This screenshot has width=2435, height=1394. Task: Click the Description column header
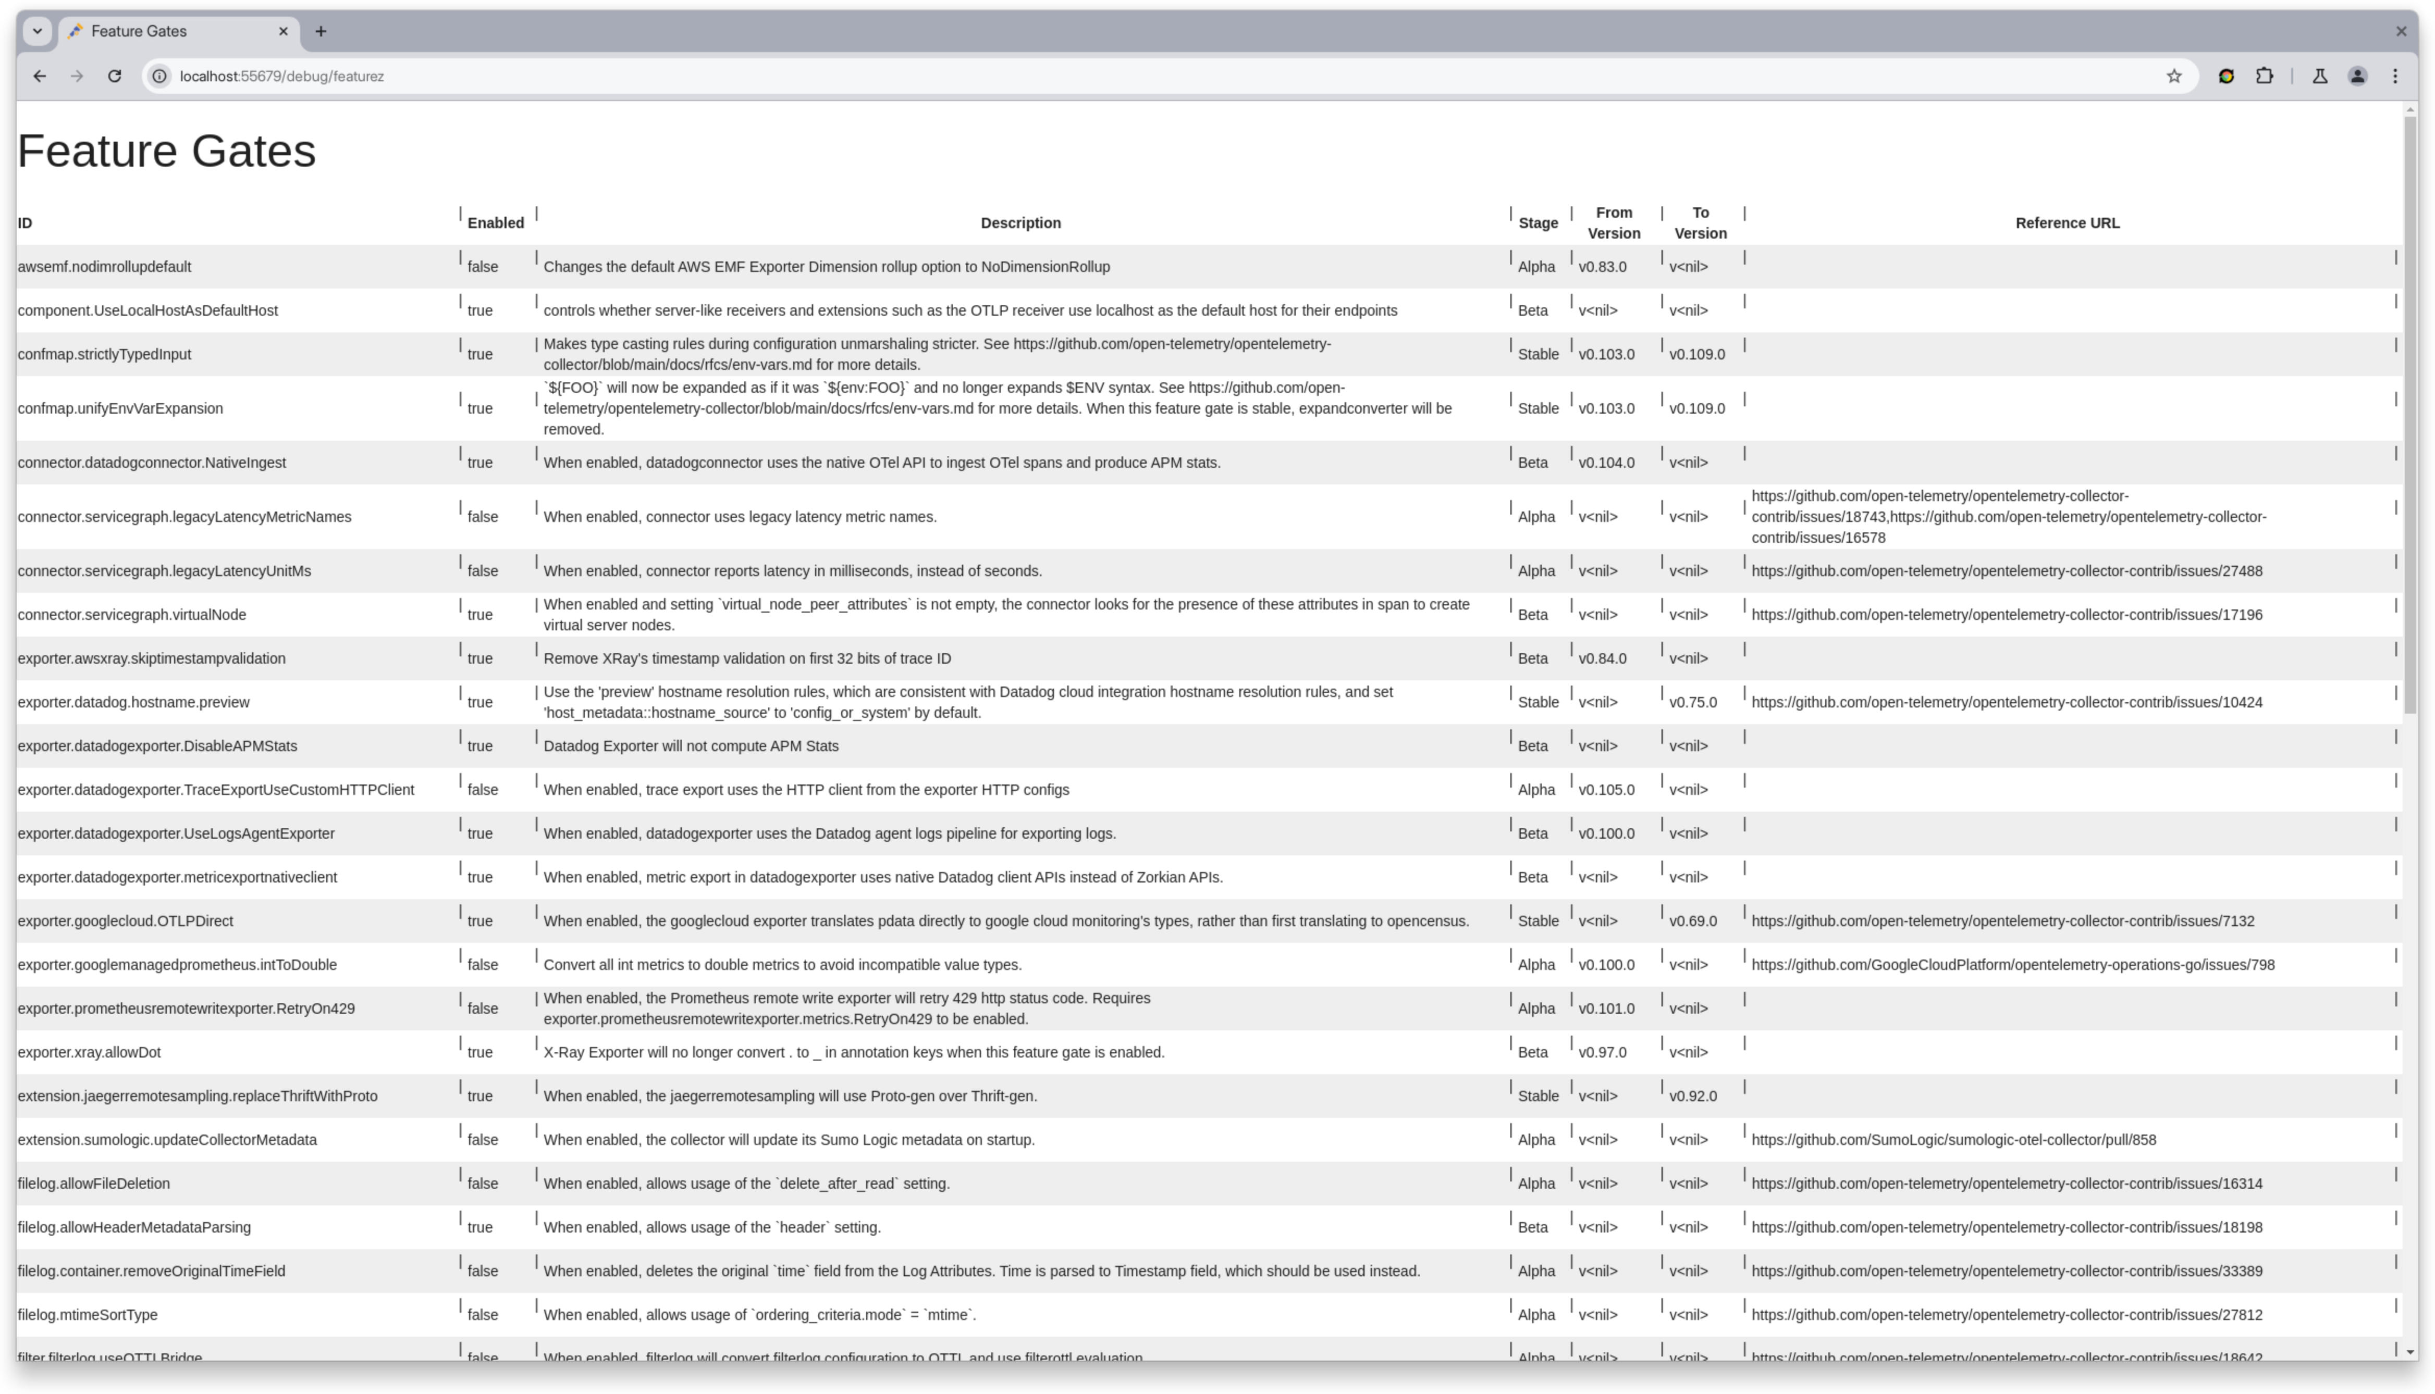[x=1020, y=223]
